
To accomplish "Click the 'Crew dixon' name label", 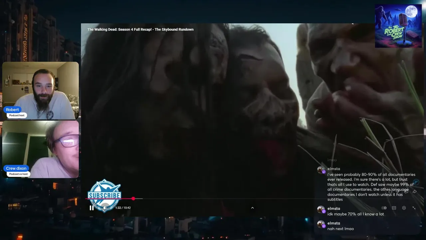I will [16, 168].
